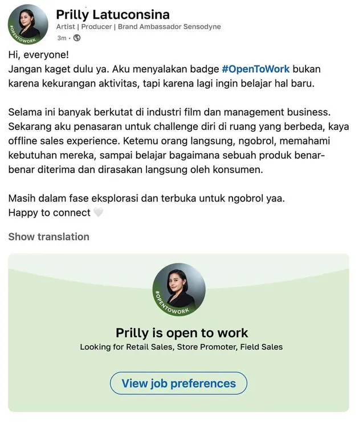Click the "Happy to connect" text

[49, 212]
